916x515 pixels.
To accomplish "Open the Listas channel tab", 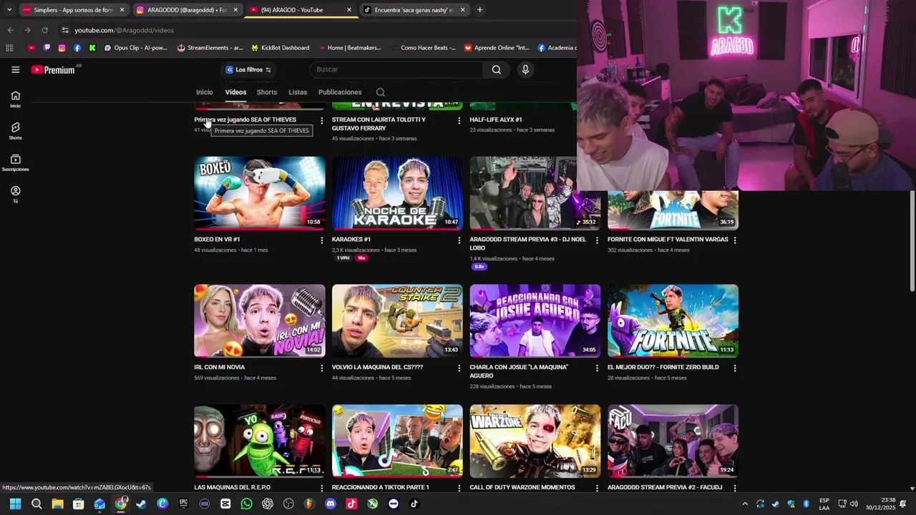I will click(298, 92).
